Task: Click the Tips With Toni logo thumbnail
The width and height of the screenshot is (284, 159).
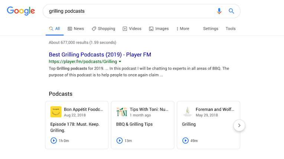Action: point(122,112)
